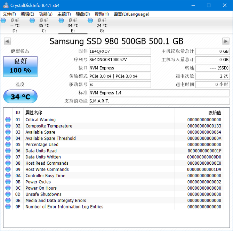Open the 功能(u) menu
233x231 pixels.
pos(46,14)
